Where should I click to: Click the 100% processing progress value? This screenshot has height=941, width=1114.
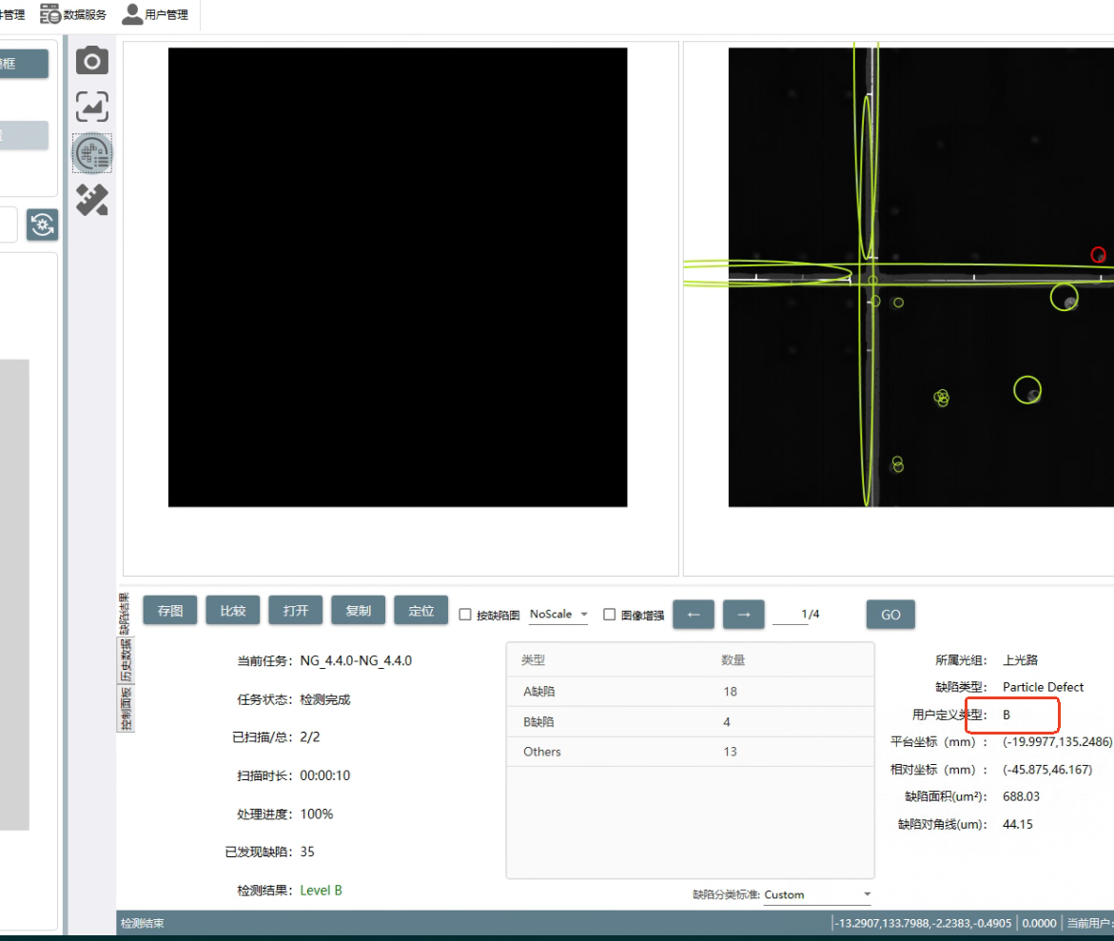(316, 814)
